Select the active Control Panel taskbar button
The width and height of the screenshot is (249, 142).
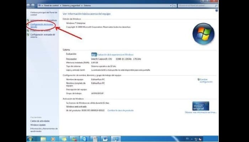pyautogui.click(x=116, y=139)
